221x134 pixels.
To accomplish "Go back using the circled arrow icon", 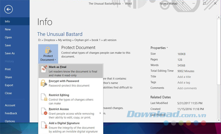I will (8, 9).
